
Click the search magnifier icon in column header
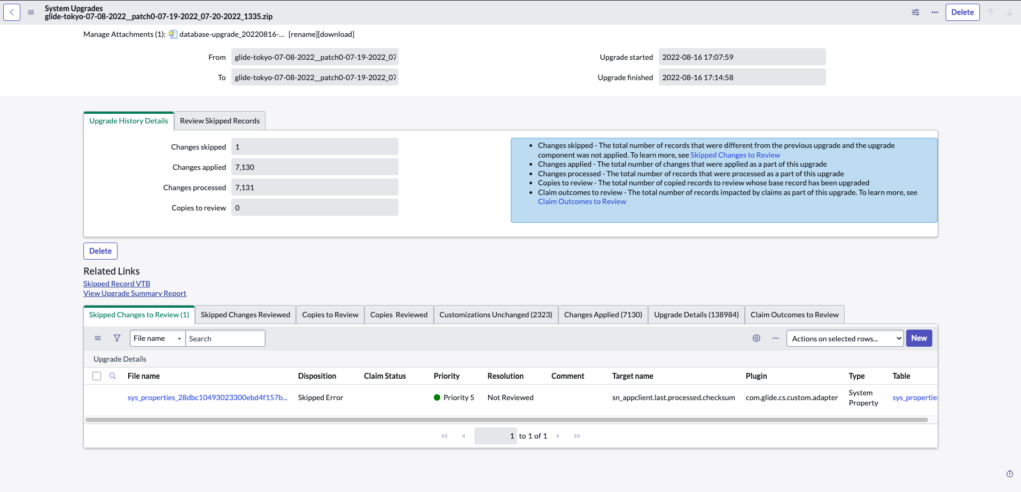[x=113, y=376]
